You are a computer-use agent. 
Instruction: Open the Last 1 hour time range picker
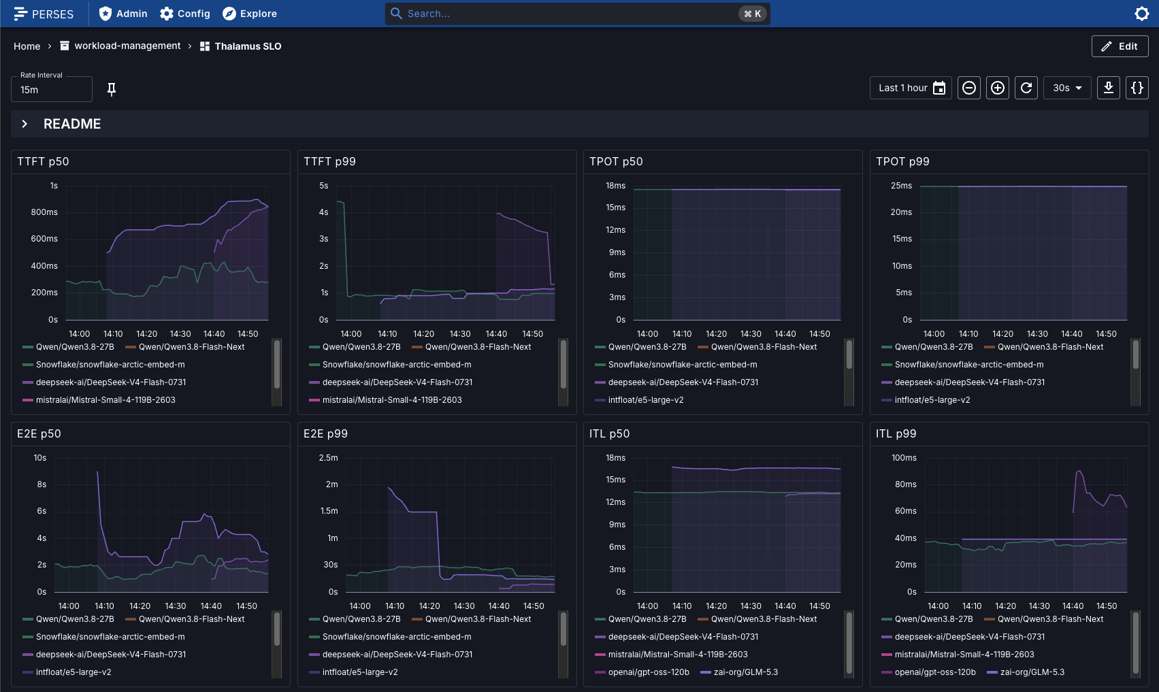click(x=911, y=88)
